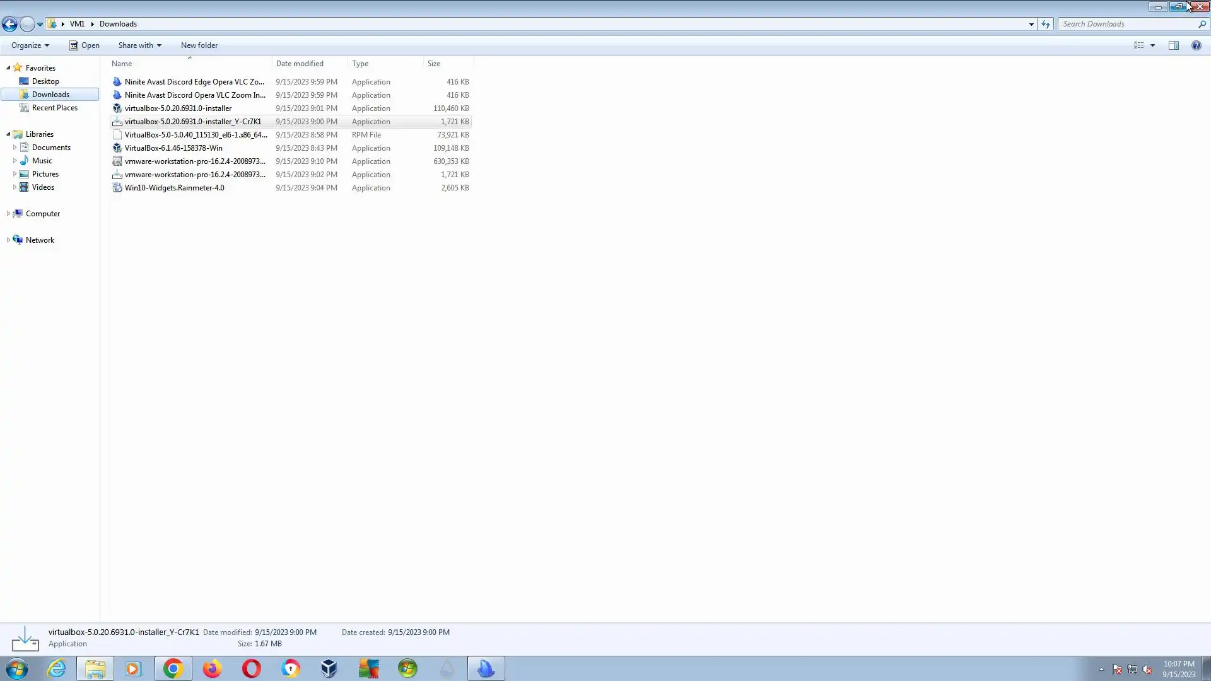Sort files by the Size column header

434,64
